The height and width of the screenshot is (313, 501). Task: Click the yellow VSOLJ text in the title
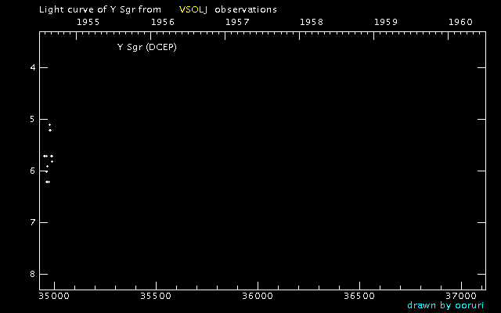pos(193,9)
